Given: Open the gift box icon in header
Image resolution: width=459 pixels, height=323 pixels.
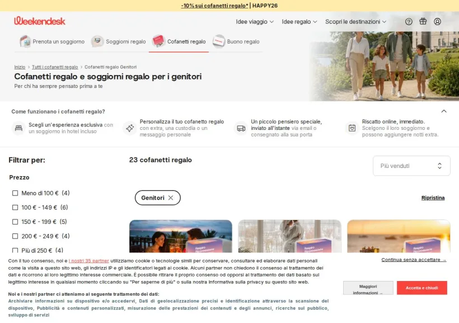Looking at the screenshot, I should pos(423,21).
